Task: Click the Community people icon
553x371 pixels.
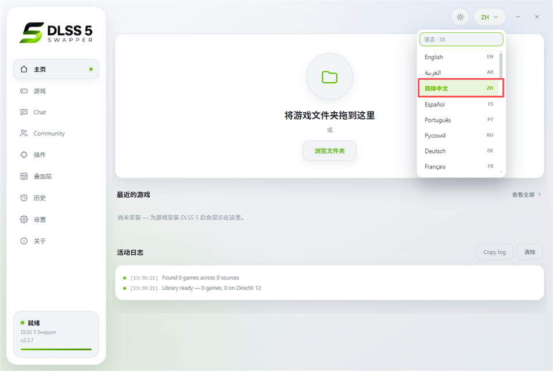Action: point(24,133)
